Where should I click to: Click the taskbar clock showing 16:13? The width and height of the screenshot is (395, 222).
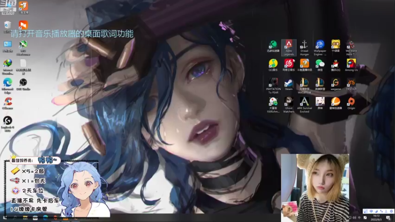point(376,218)
